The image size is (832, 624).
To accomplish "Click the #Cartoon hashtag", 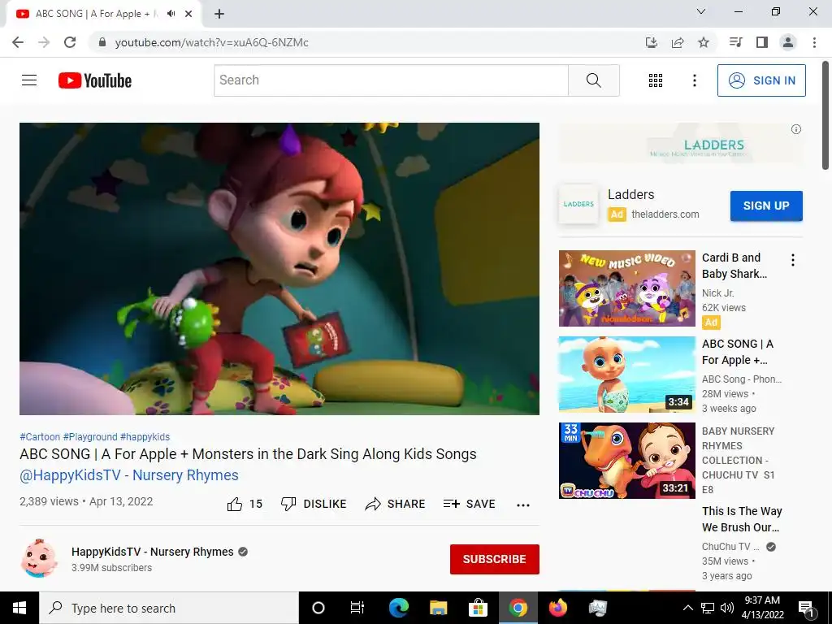I will pyautogui.click(x=40, y=436).
